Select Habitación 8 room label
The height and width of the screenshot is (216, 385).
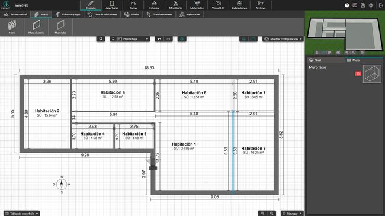click(254, 149)
